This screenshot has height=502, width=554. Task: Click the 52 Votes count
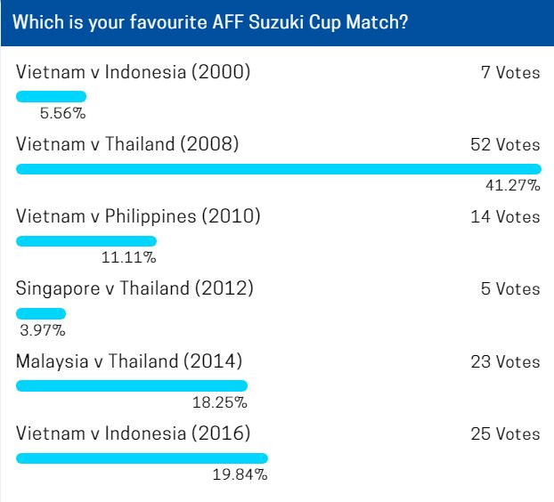(505, 145)
